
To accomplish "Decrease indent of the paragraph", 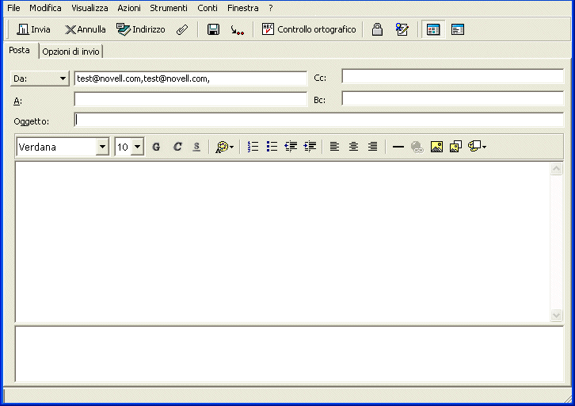I will 291,147.
